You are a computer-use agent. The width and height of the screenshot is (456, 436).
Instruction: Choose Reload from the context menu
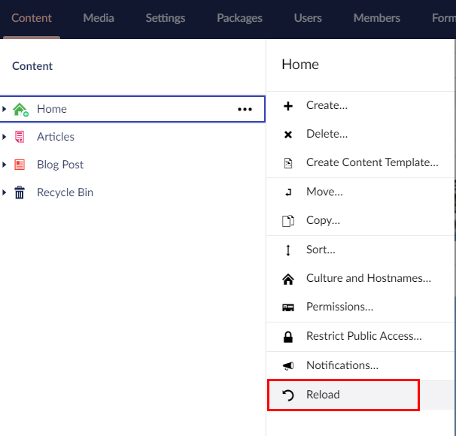(x=323, y=395)
